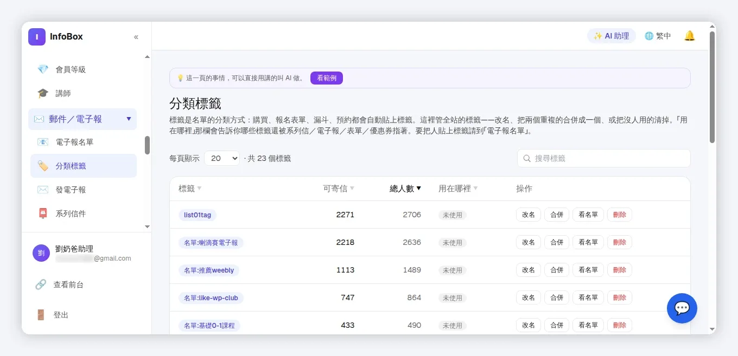Sort table by 標籤 column
The image size is (738, 356).
tap(190, 189)
